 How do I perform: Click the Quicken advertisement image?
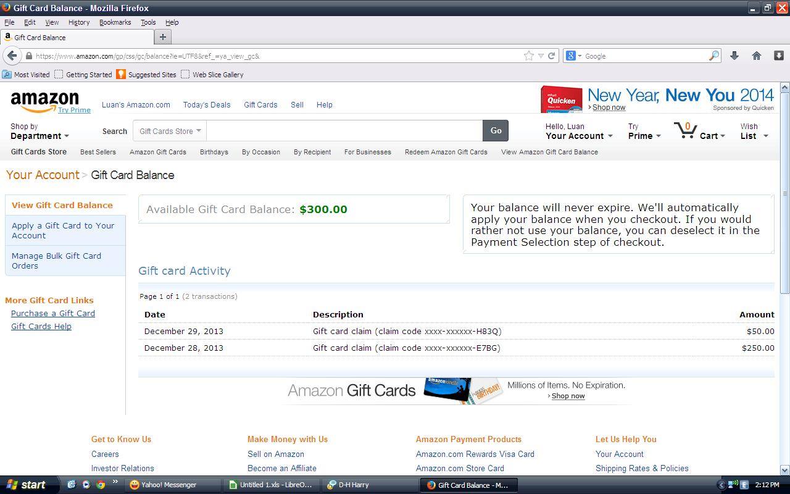tap(562, 99)
